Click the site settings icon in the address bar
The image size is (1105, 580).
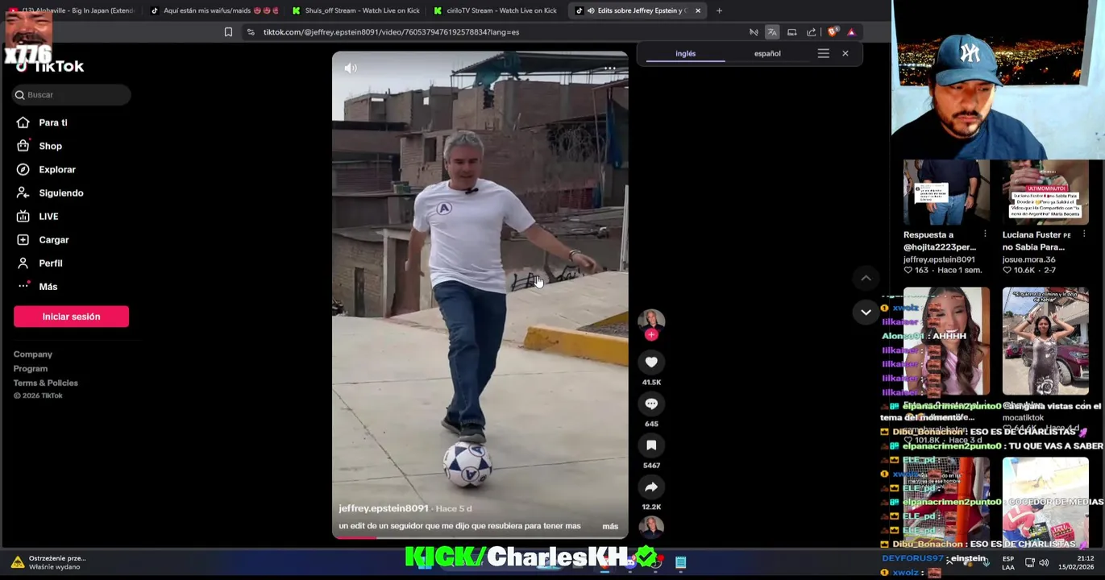pos(251,32)
